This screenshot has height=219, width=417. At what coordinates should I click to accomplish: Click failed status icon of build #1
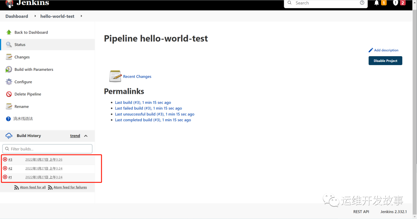[x=5, y=177]
